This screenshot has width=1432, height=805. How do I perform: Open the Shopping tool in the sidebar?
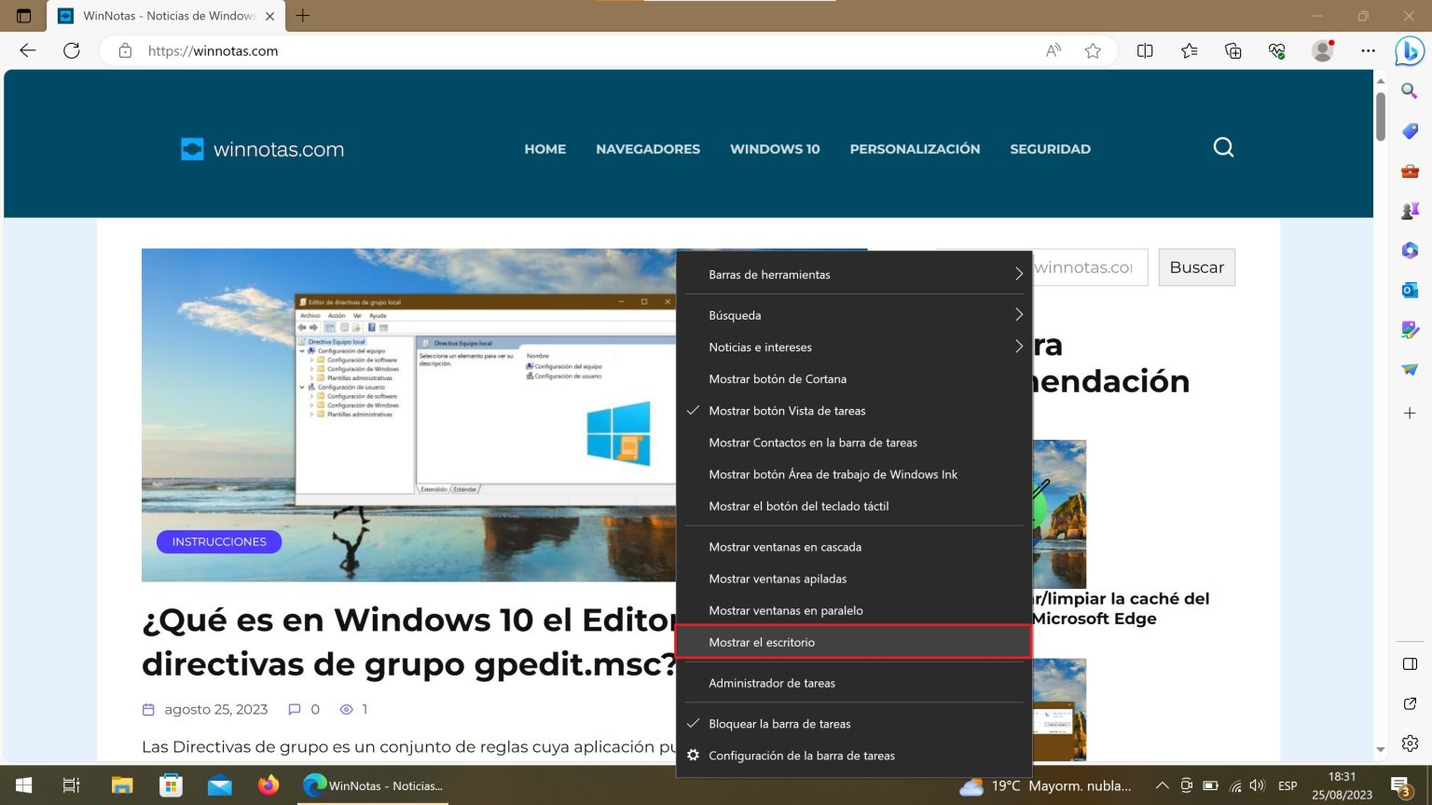(1410, 131)
